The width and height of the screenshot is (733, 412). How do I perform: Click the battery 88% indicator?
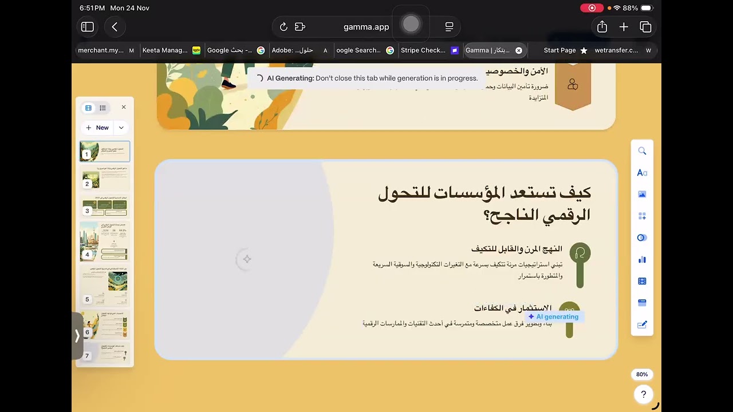[x=637, y=8]
